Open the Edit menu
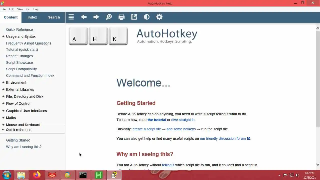The image size is (320, 180). point(11,9)
